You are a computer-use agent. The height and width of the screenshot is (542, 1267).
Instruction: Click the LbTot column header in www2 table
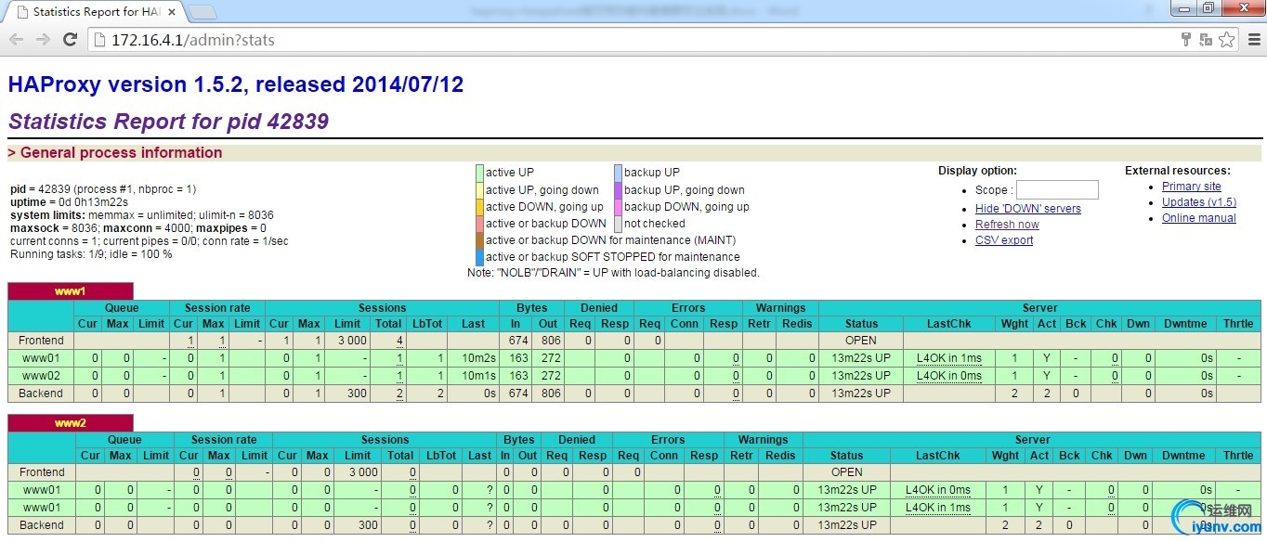tap(443, 456)
